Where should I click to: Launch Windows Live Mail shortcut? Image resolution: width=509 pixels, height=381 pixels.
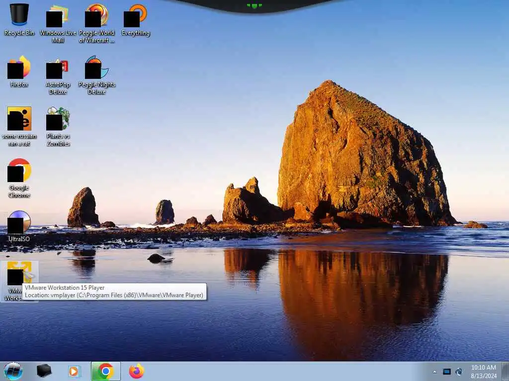pos(58,23)
